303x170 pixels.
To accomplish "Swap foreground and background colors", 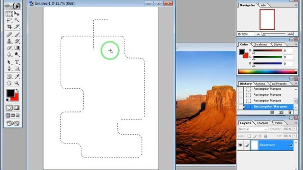I will click(17, 90).
